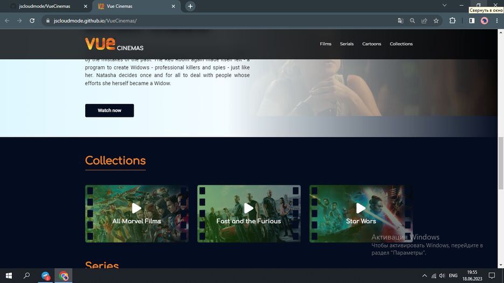Open the Collections navigation link

(401, 44)
